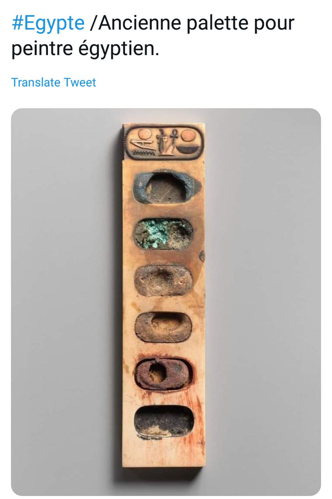332x499 pixels.
Task: Open the palette photo in full view
Action: point(166,302)
